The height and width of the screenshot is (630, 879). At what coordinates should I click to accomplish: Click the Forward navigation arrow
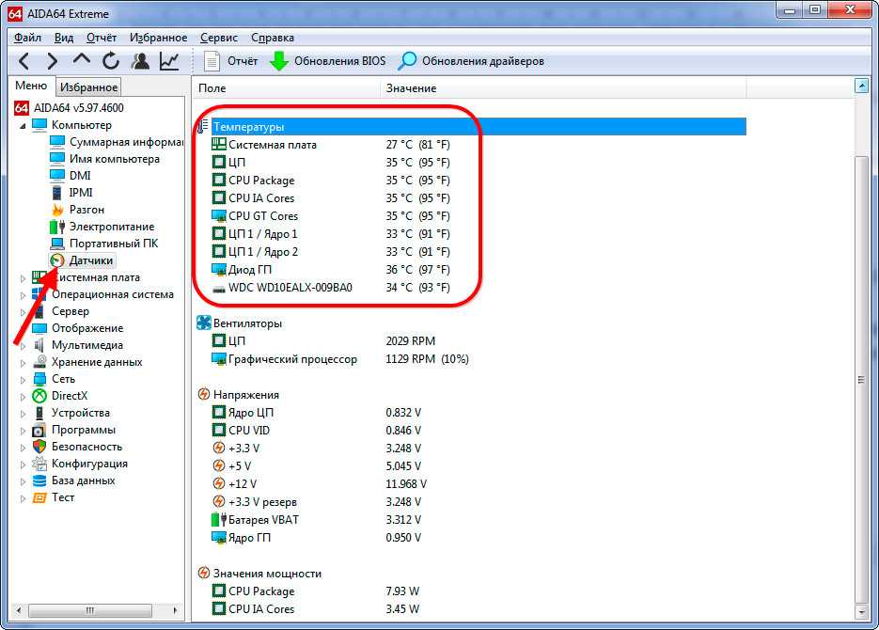tap(53, 61)
